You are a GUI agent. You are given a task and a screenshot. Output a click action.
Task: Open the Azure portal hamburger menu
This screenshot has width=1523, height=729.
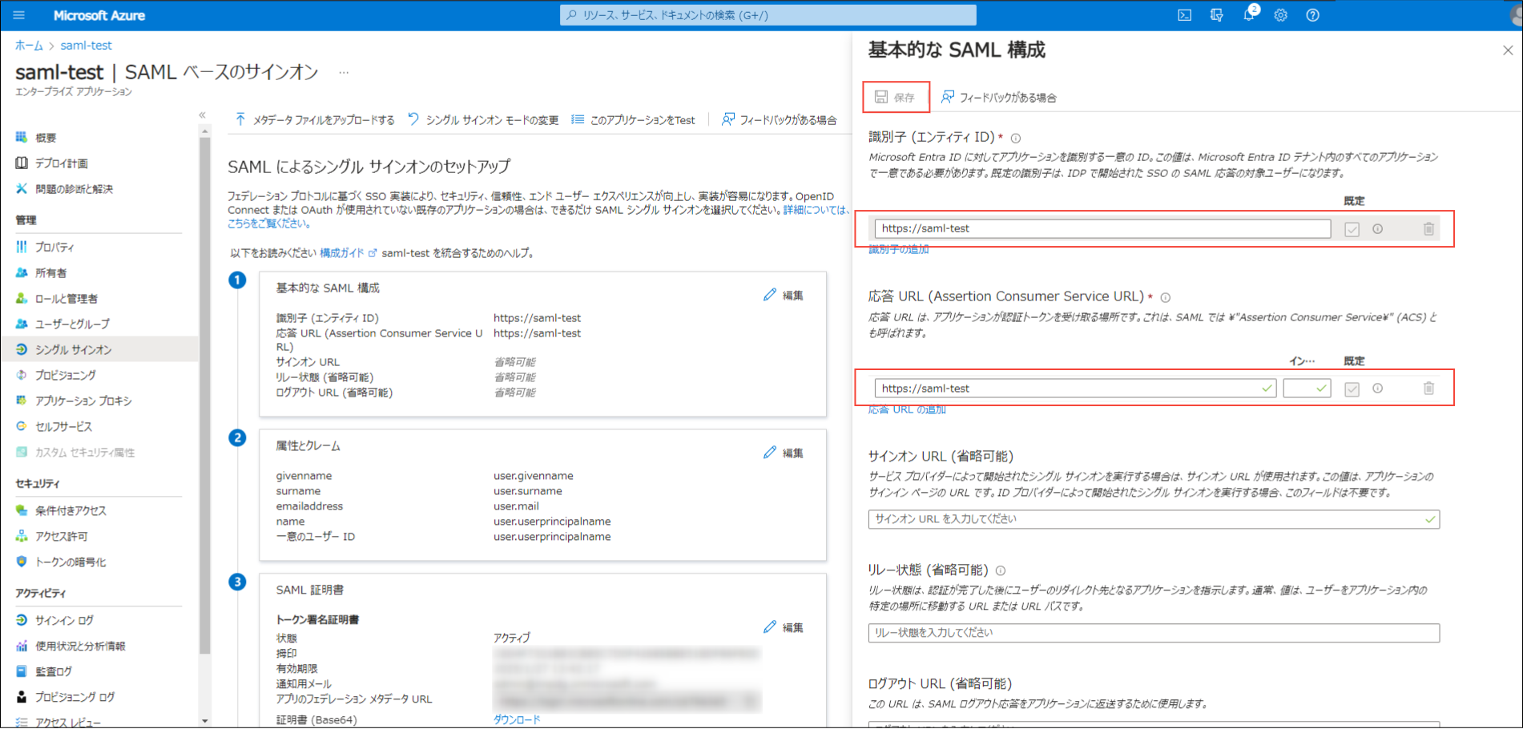19,15
